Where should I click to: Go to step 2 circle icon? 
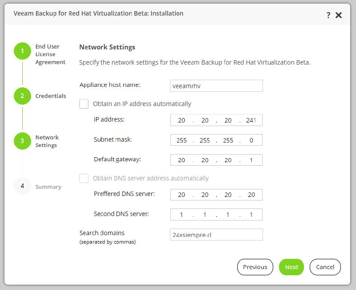(22, 96)
